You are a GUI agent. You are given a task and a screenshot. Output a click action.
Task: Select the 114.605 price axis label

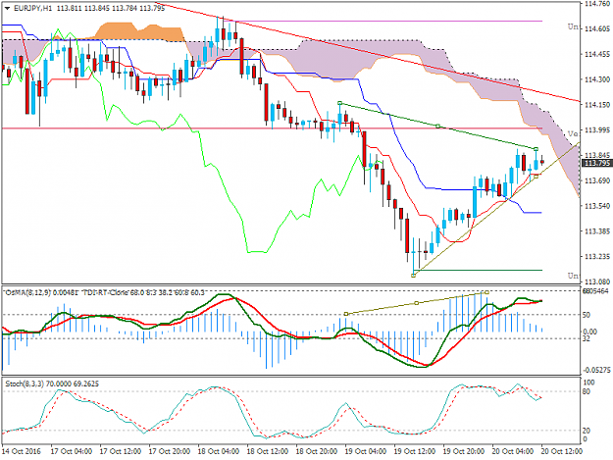pyautogui.click(x=597, y=28)
